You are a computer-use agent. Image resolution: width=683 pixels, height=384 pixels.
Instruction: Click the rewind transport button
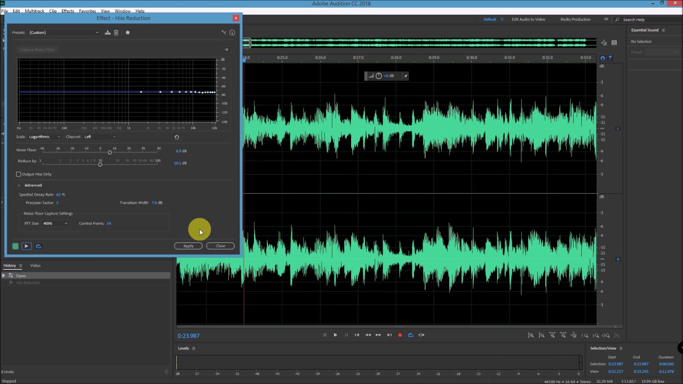coord(368,335)
